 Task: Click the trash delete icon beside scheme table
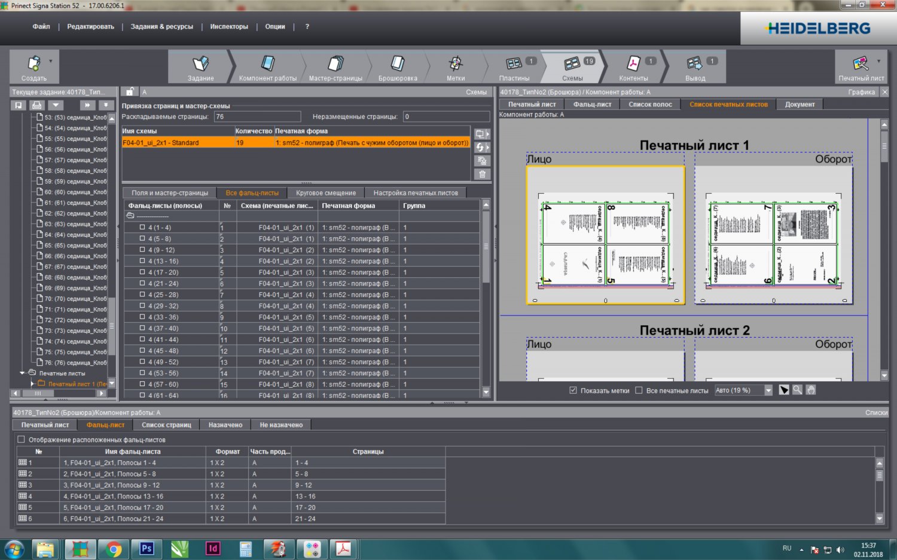pyautogui.click(x=481, y=175)
